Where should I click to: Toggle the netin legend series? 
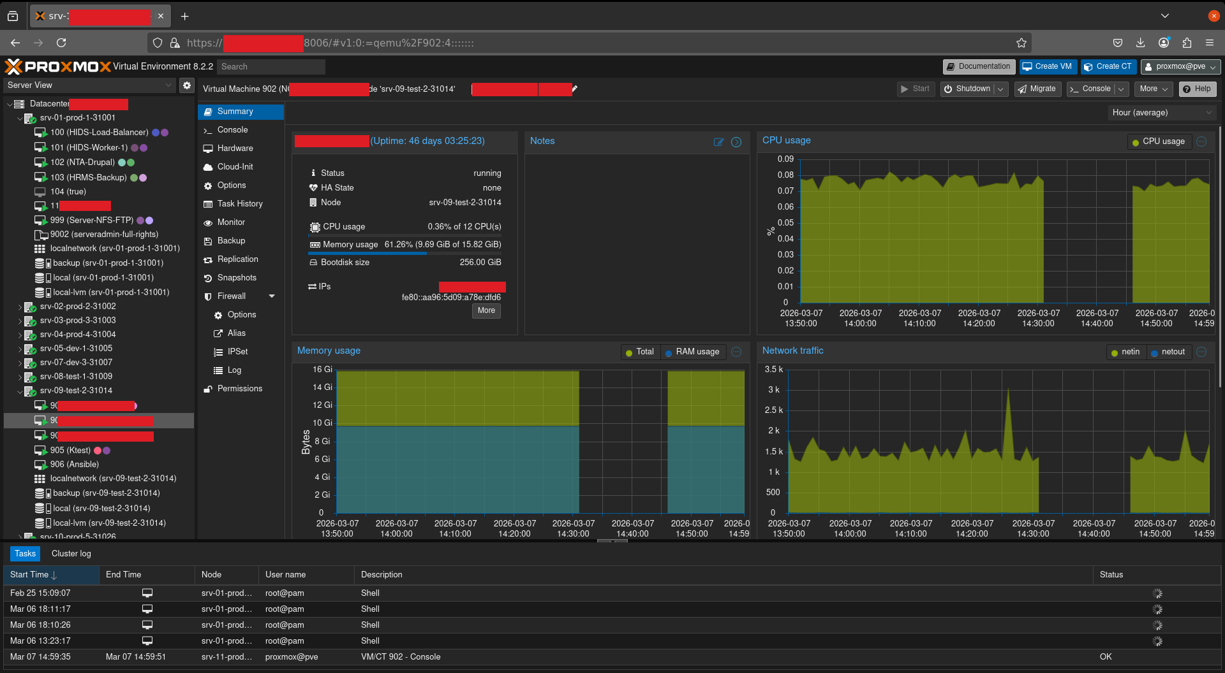(1126, 352)
